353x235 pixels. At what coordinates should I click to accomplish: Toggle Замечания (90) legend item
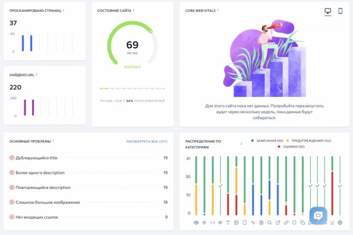pos(267,141)
